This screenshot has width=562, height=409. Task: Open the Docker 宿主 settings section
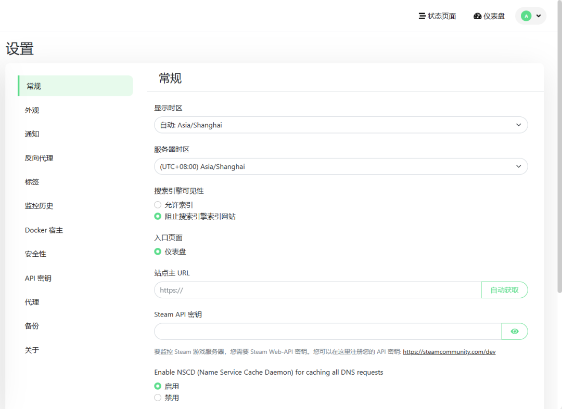point(44,230)
